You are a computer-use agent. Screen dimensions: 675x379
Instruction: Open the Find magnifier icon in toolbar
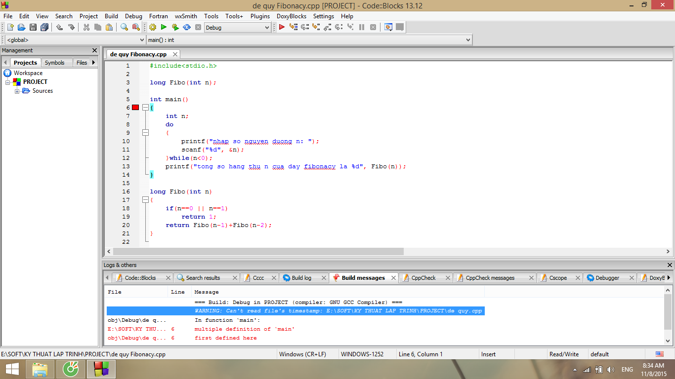125,28
